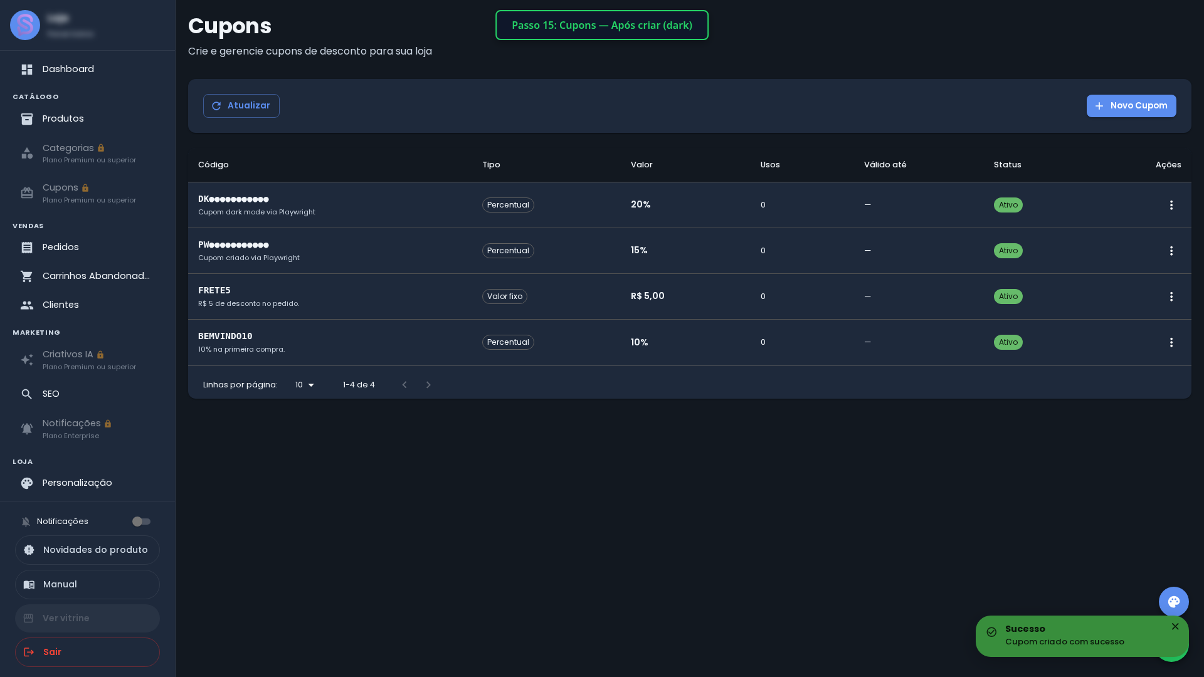The width and height of the screenshot is (1204, 677).
Task: Click the FRETE5 coupon code
Action: (x=214, y=290)
